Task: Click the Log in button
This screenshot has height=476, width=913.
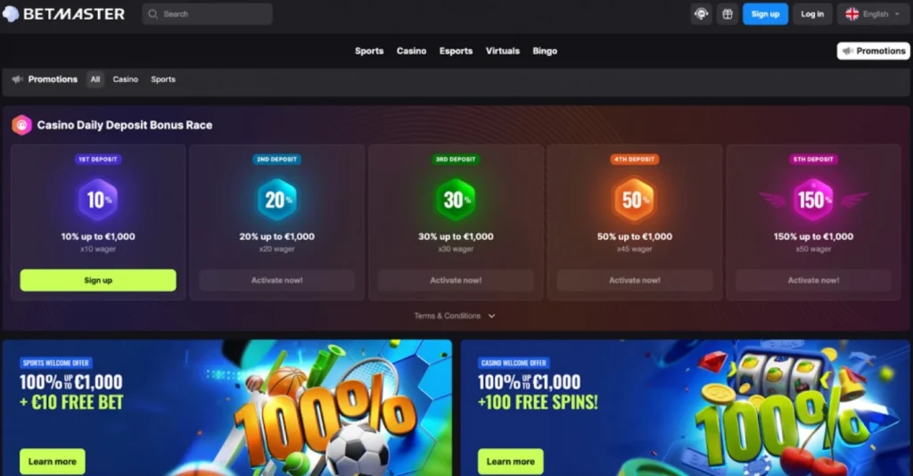Action: coord(812,14)
